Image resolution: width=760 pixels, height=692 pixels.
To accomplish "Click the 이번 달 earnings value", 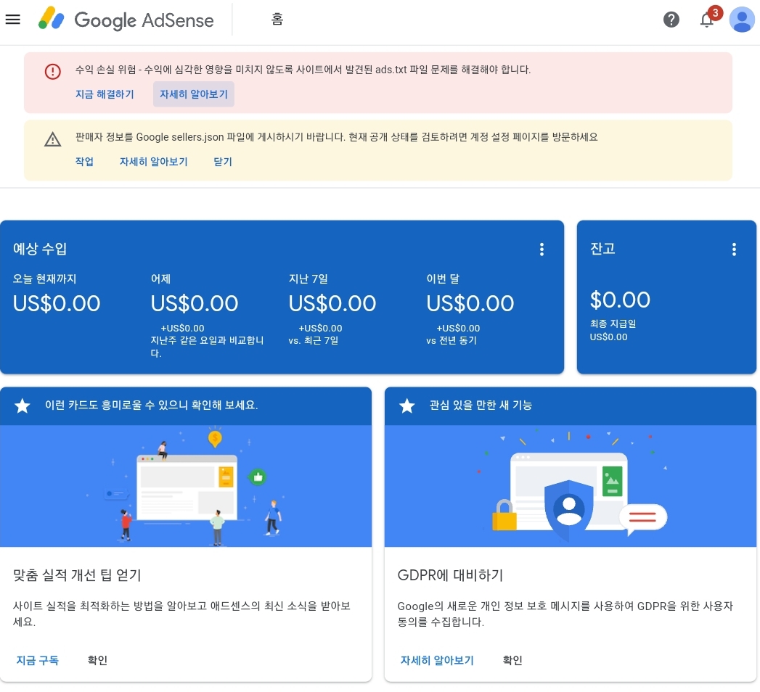I will click(x=470, y=304).
